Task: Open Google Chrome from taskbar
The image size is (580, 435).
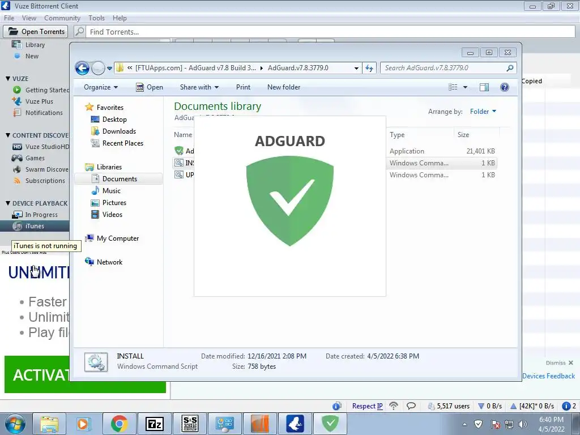Action: [119, 424]
